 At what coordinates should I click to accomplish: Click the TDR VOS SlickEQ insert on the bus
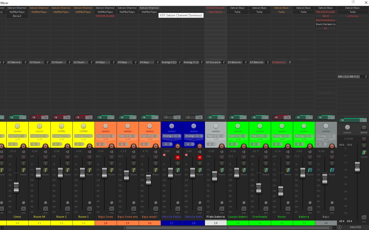tap(325, 12)
